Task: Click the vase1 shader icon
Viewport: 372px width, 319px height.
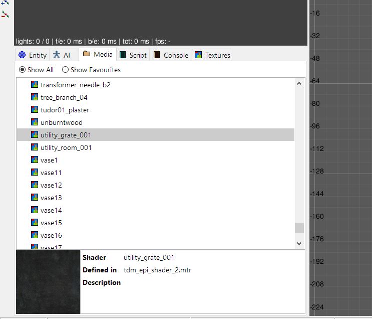Action: pyautogui.click(x=35, y=160)
